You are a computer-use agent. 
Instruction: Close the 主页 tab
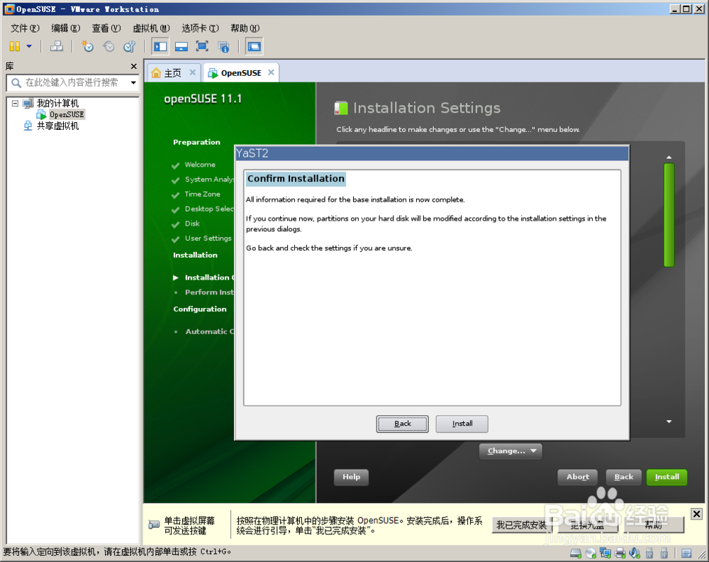[192, 72]
